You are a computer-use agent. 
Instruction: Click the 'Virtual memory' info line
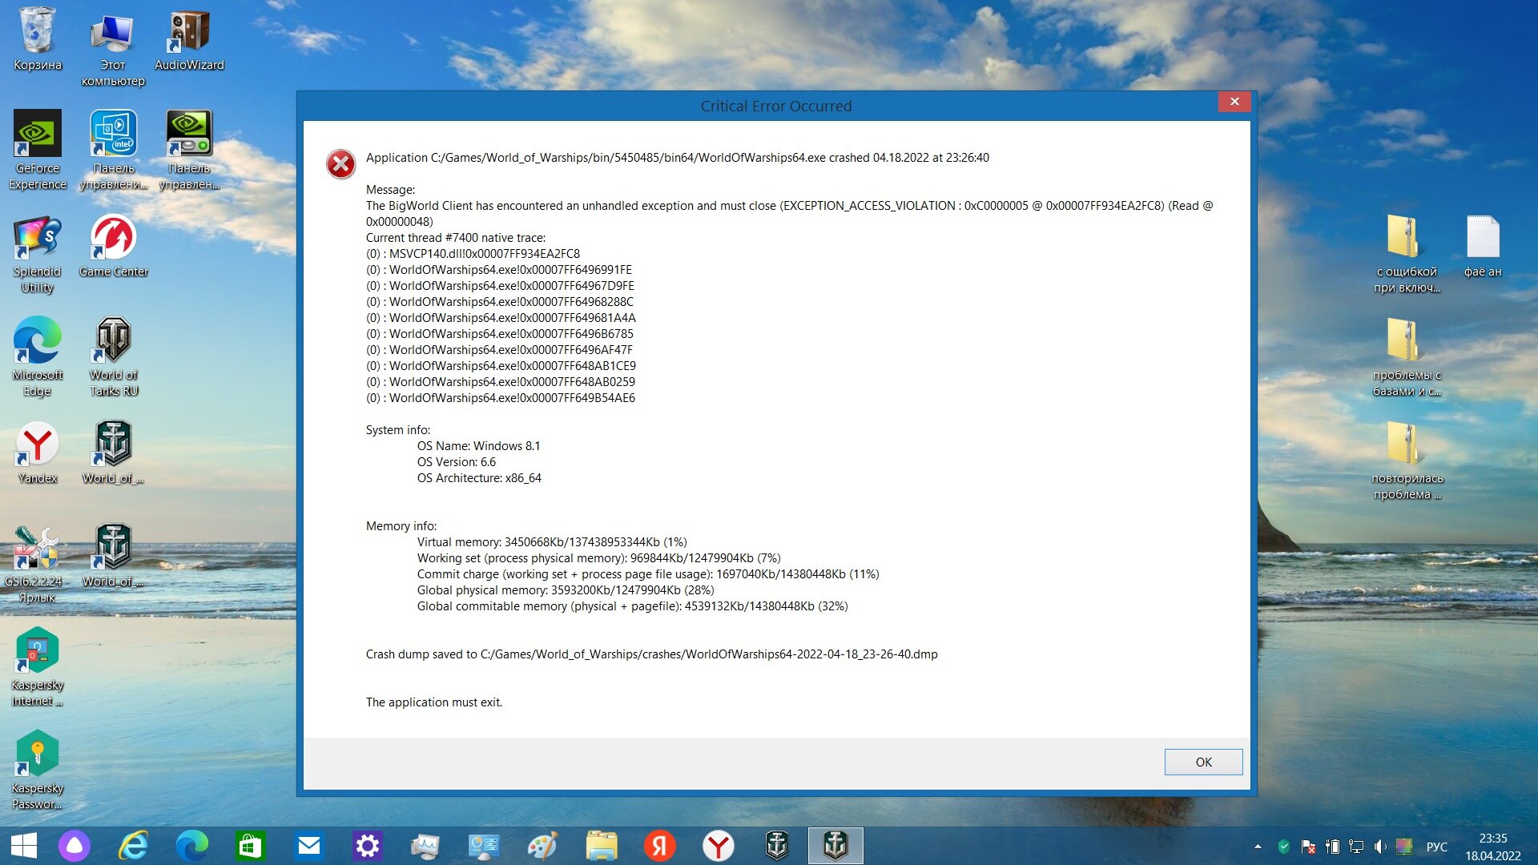pos(552,542)
